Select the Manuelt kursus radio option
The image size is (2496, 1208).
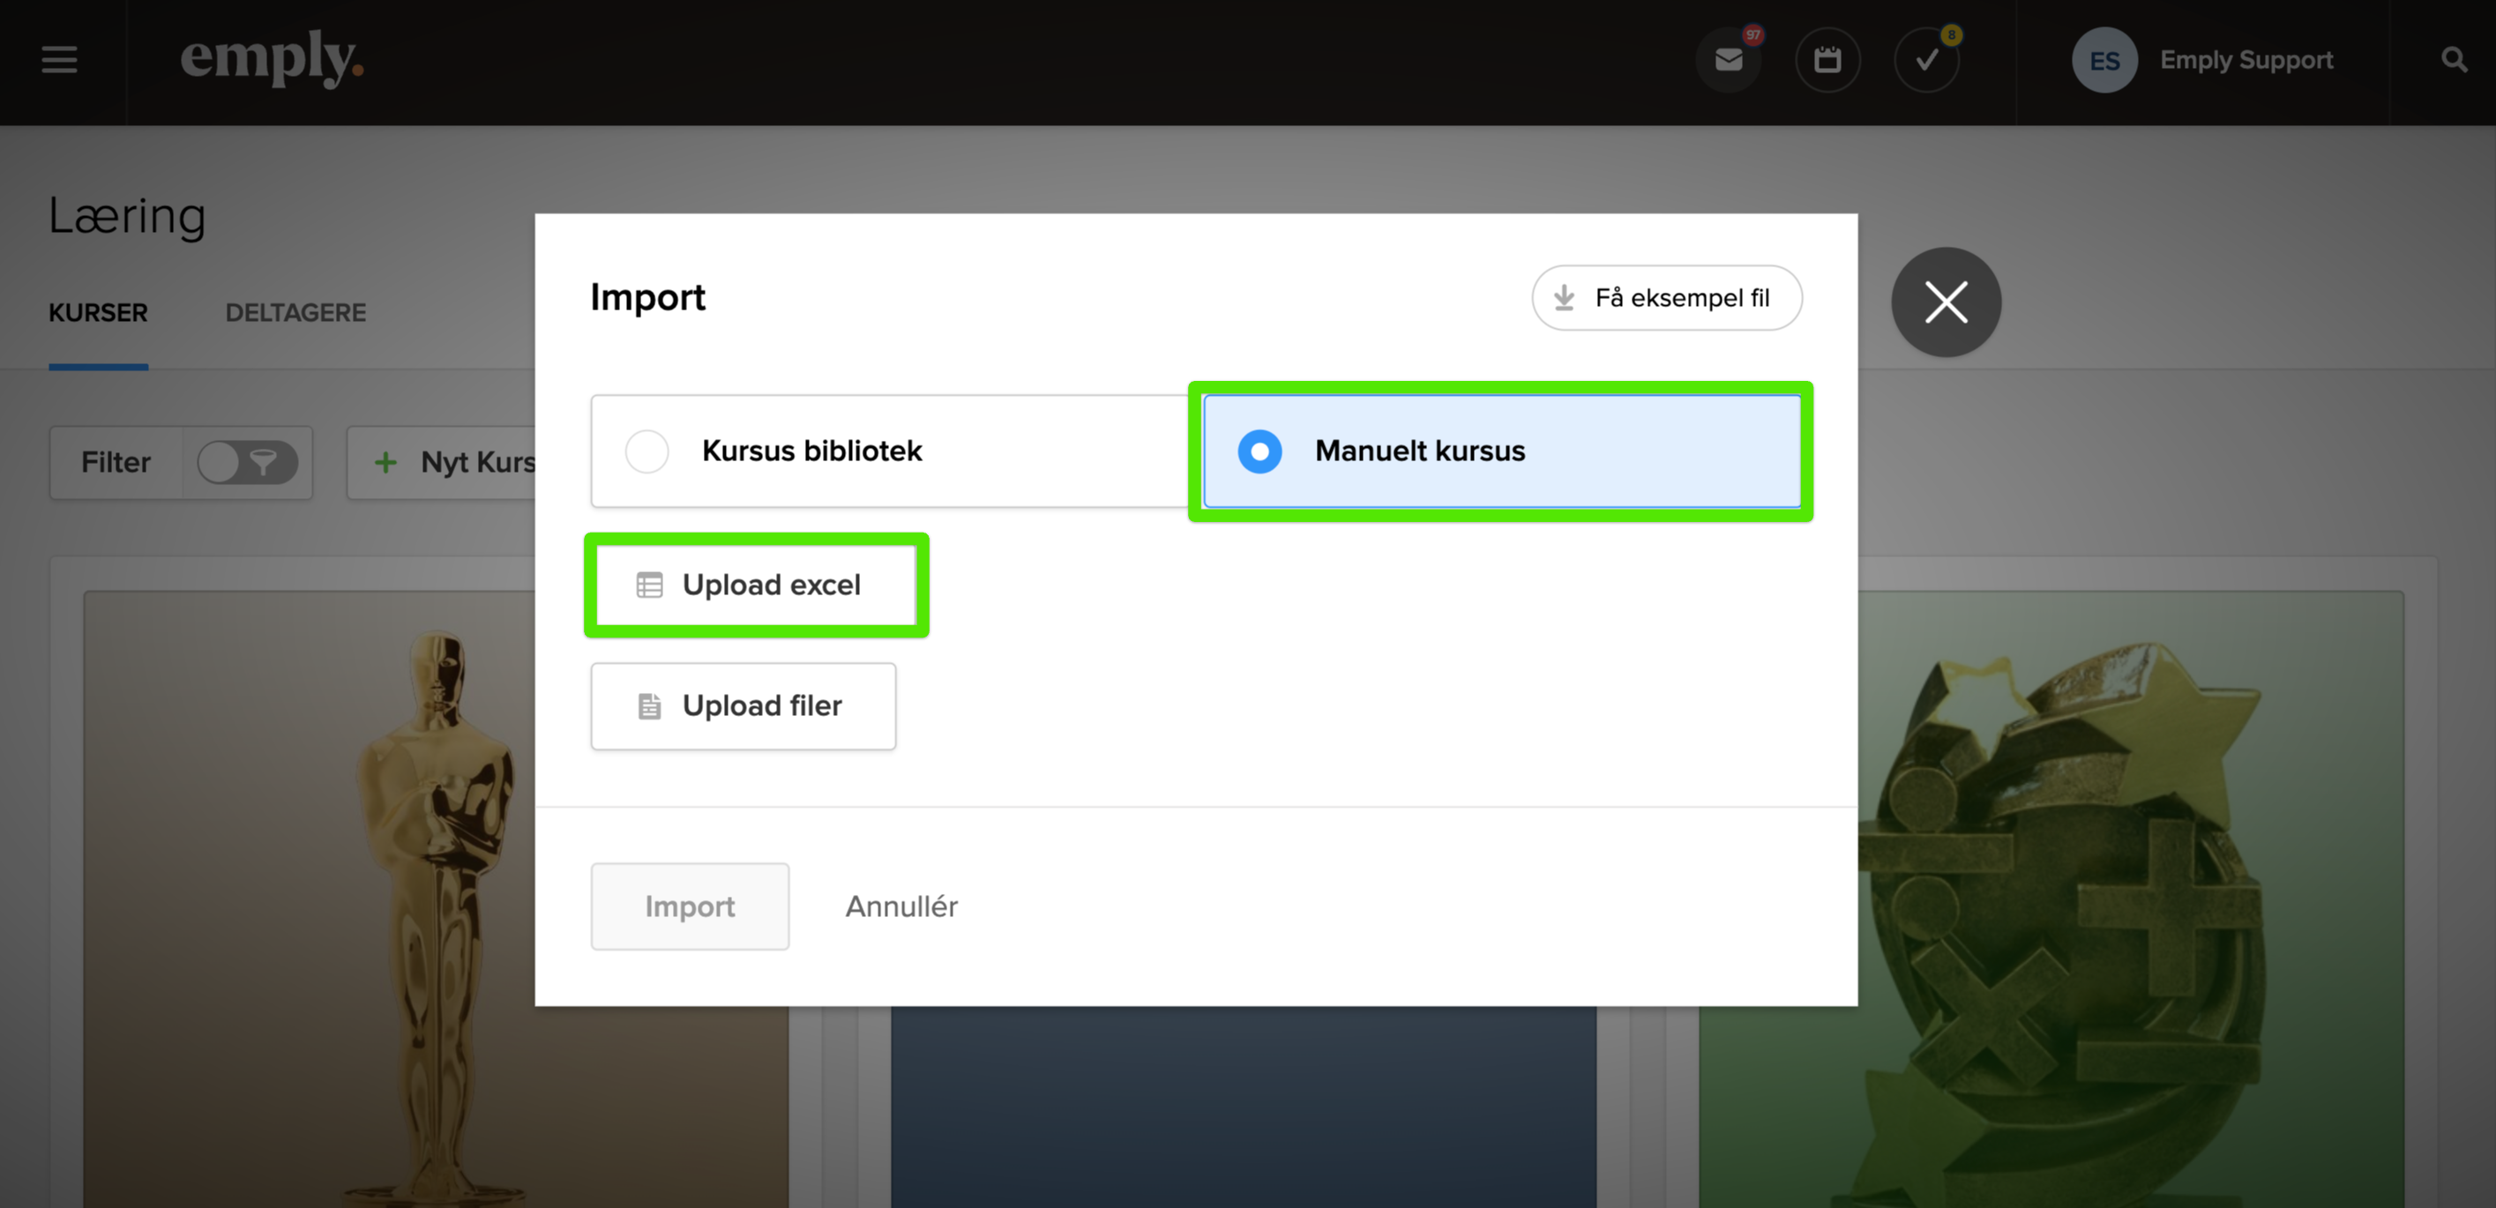click(1259, 451)
